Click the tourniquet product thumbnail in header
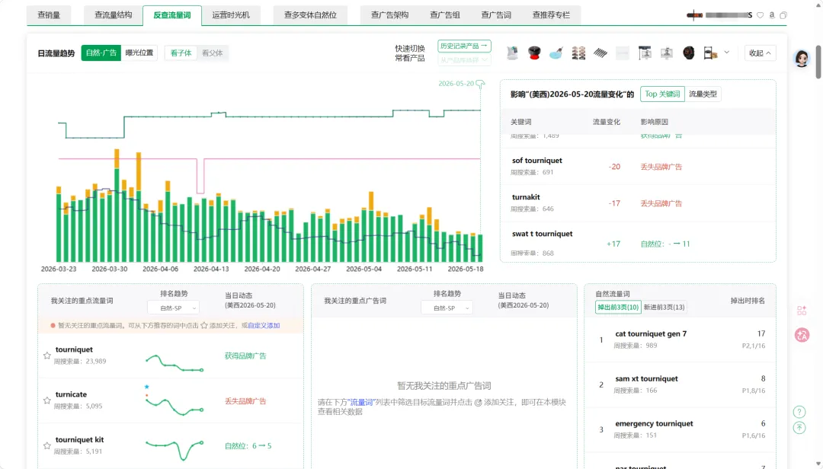The image size is (823, 469). pyautogui.click(x=694, y=15)
